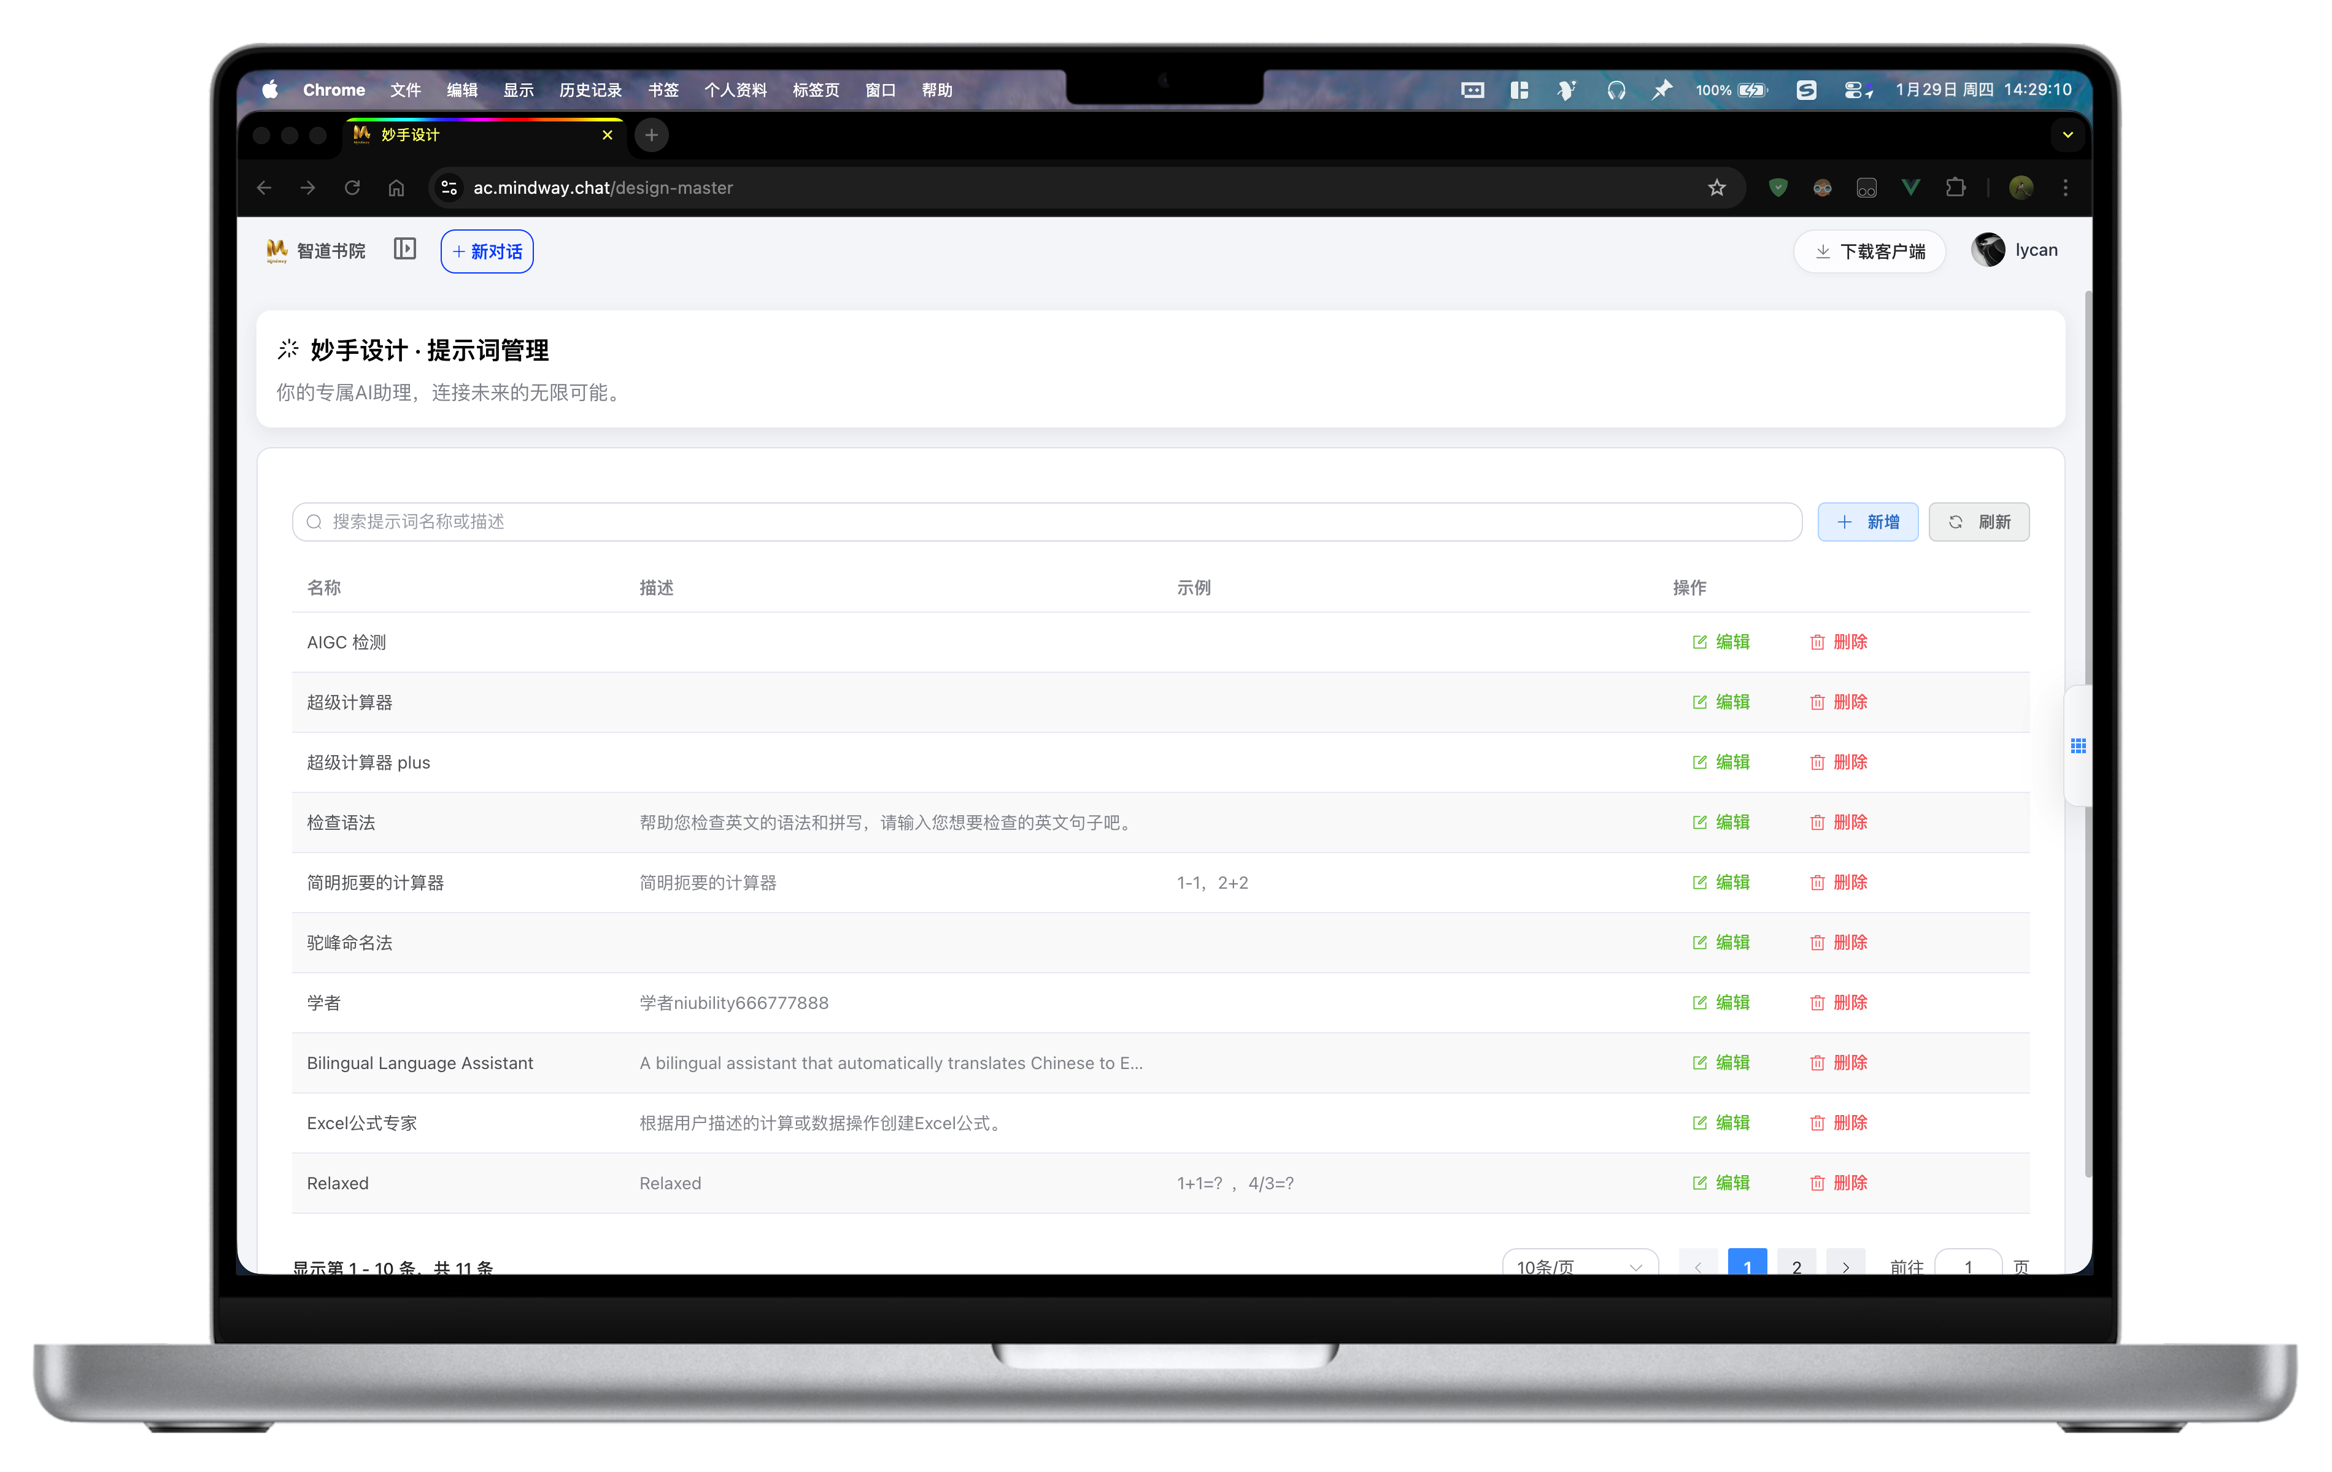Open the 历史记录 menu
This screenshot has width=2332, height=1472.
point(591,90)
